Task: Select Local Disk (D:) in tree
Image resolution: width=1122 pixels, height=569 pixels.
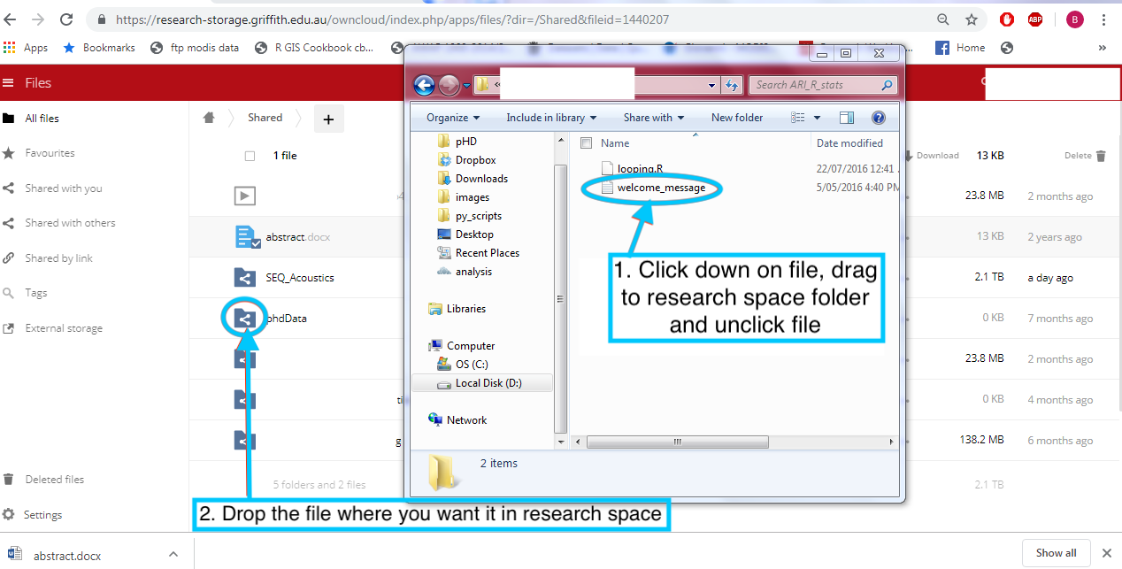Action: tap(487, 383)
